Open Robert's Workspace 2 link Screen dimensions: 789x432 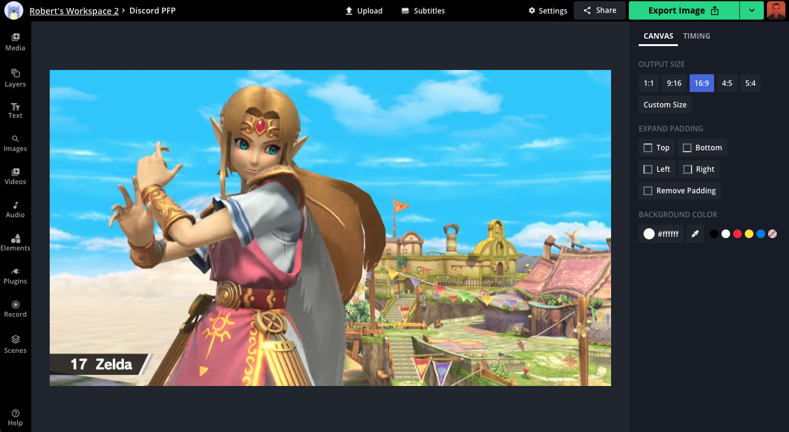[74, 10]
